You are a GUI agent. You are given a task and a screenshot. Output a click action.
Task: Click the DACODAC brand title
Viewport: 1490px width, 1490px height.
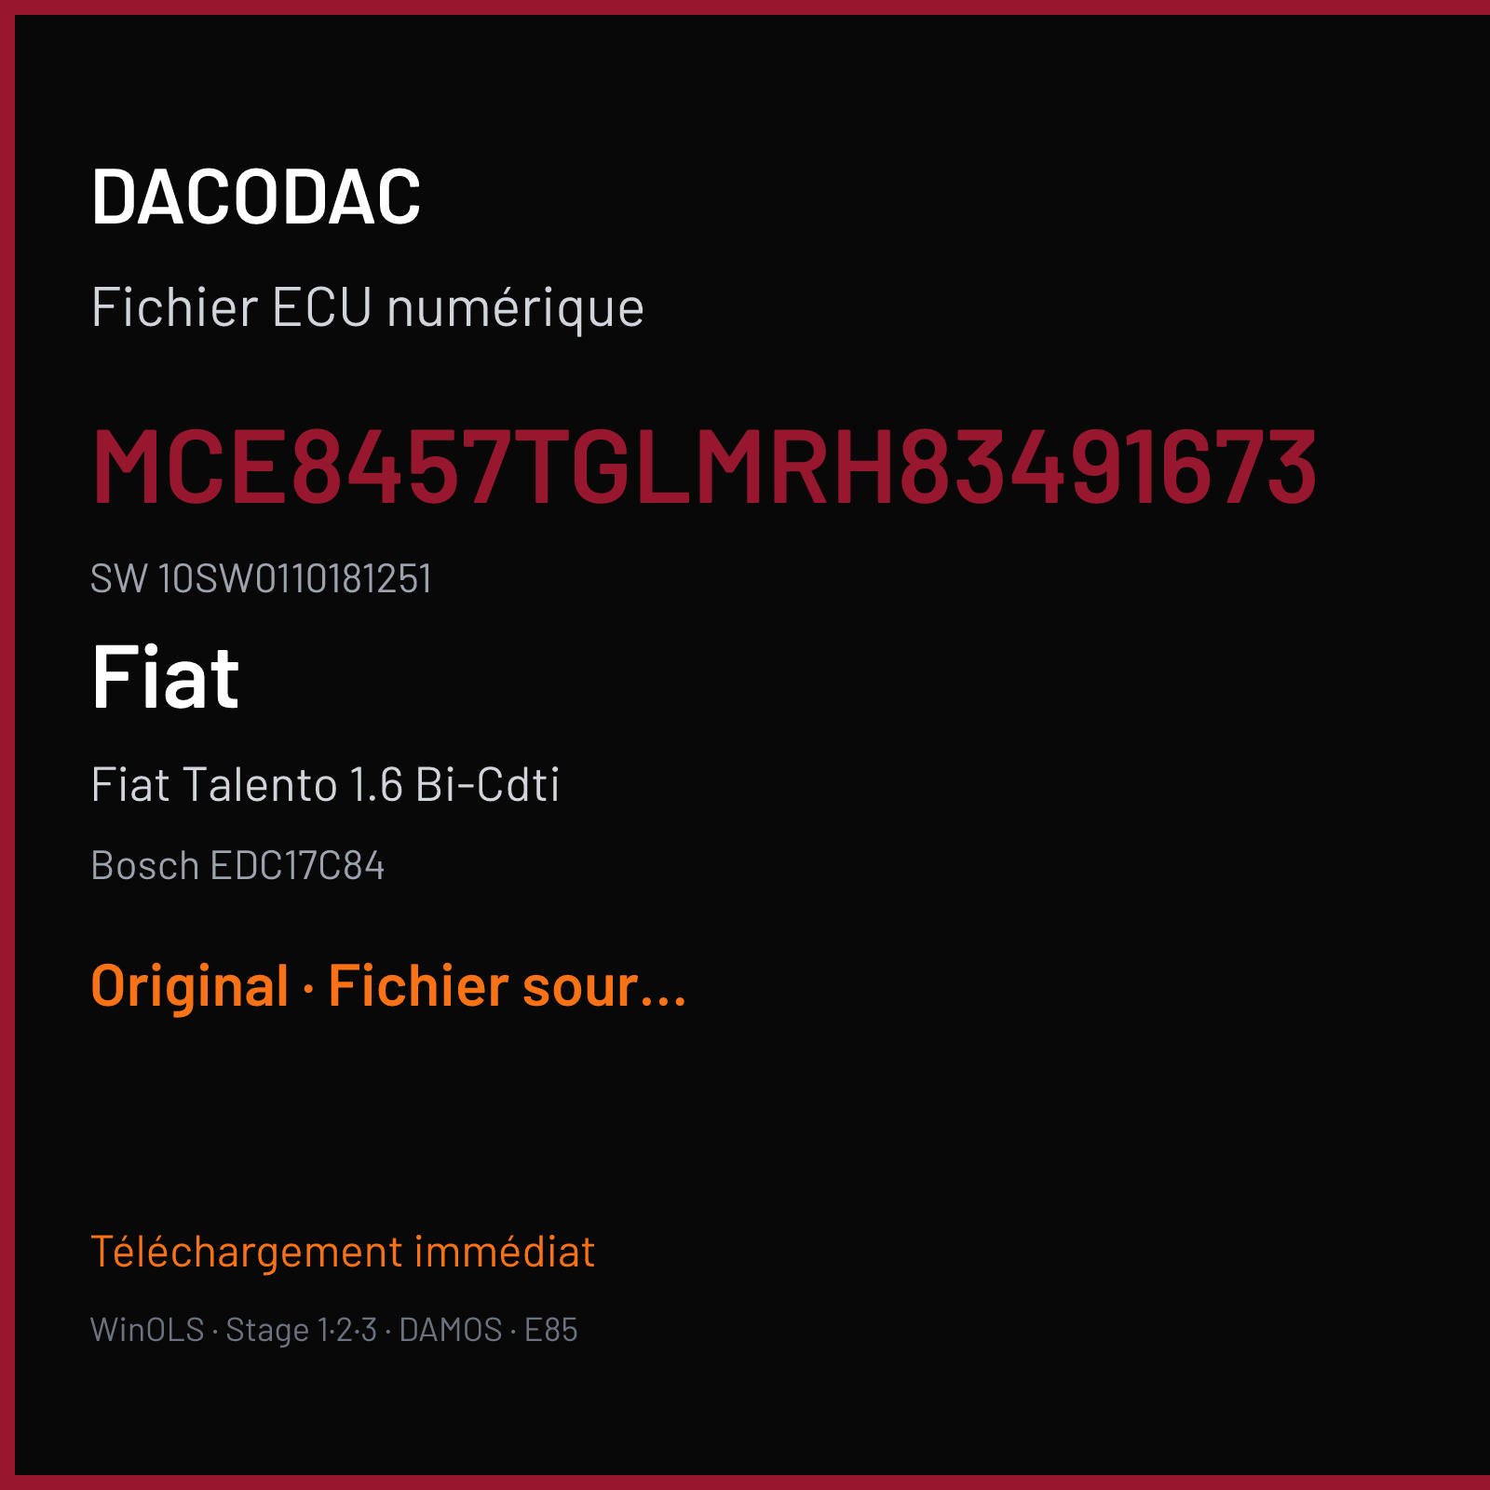[256, 196]
